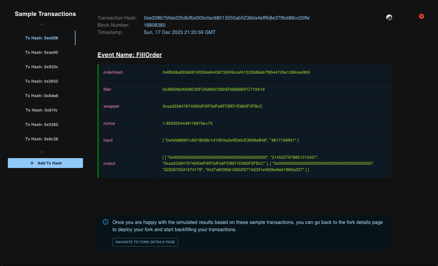Image resolution: width=438 pixels, height=266 pixels.
Task: Click block number 18808380
Action: point(155,25)
